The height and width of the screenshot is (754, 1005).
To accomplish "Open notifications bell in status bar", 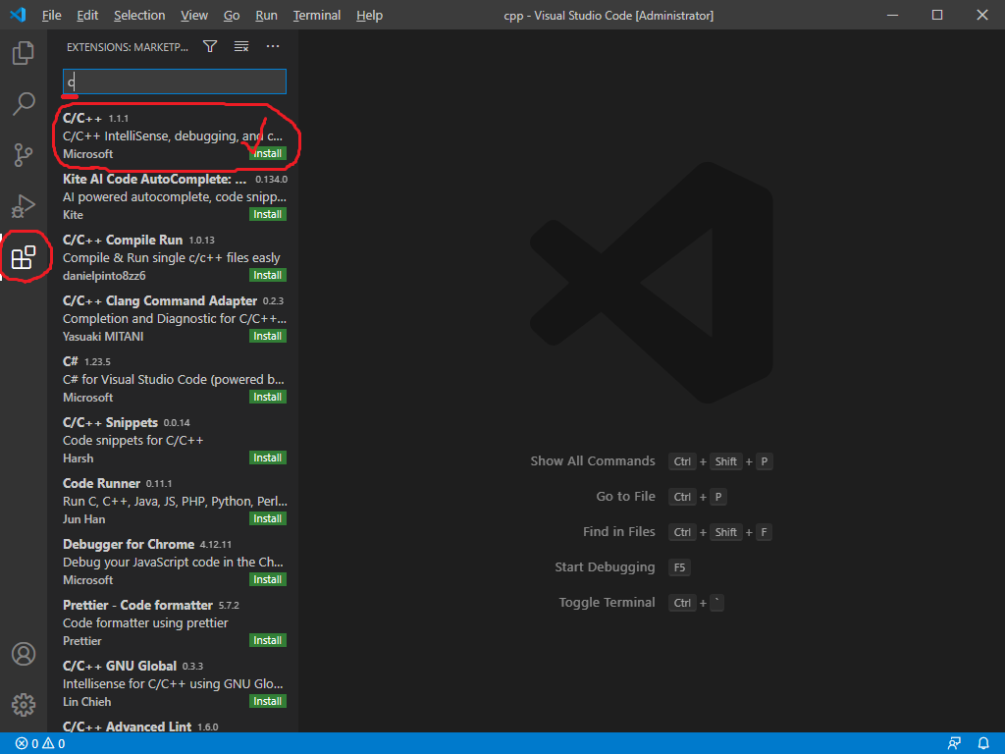I will coord(983,743).
